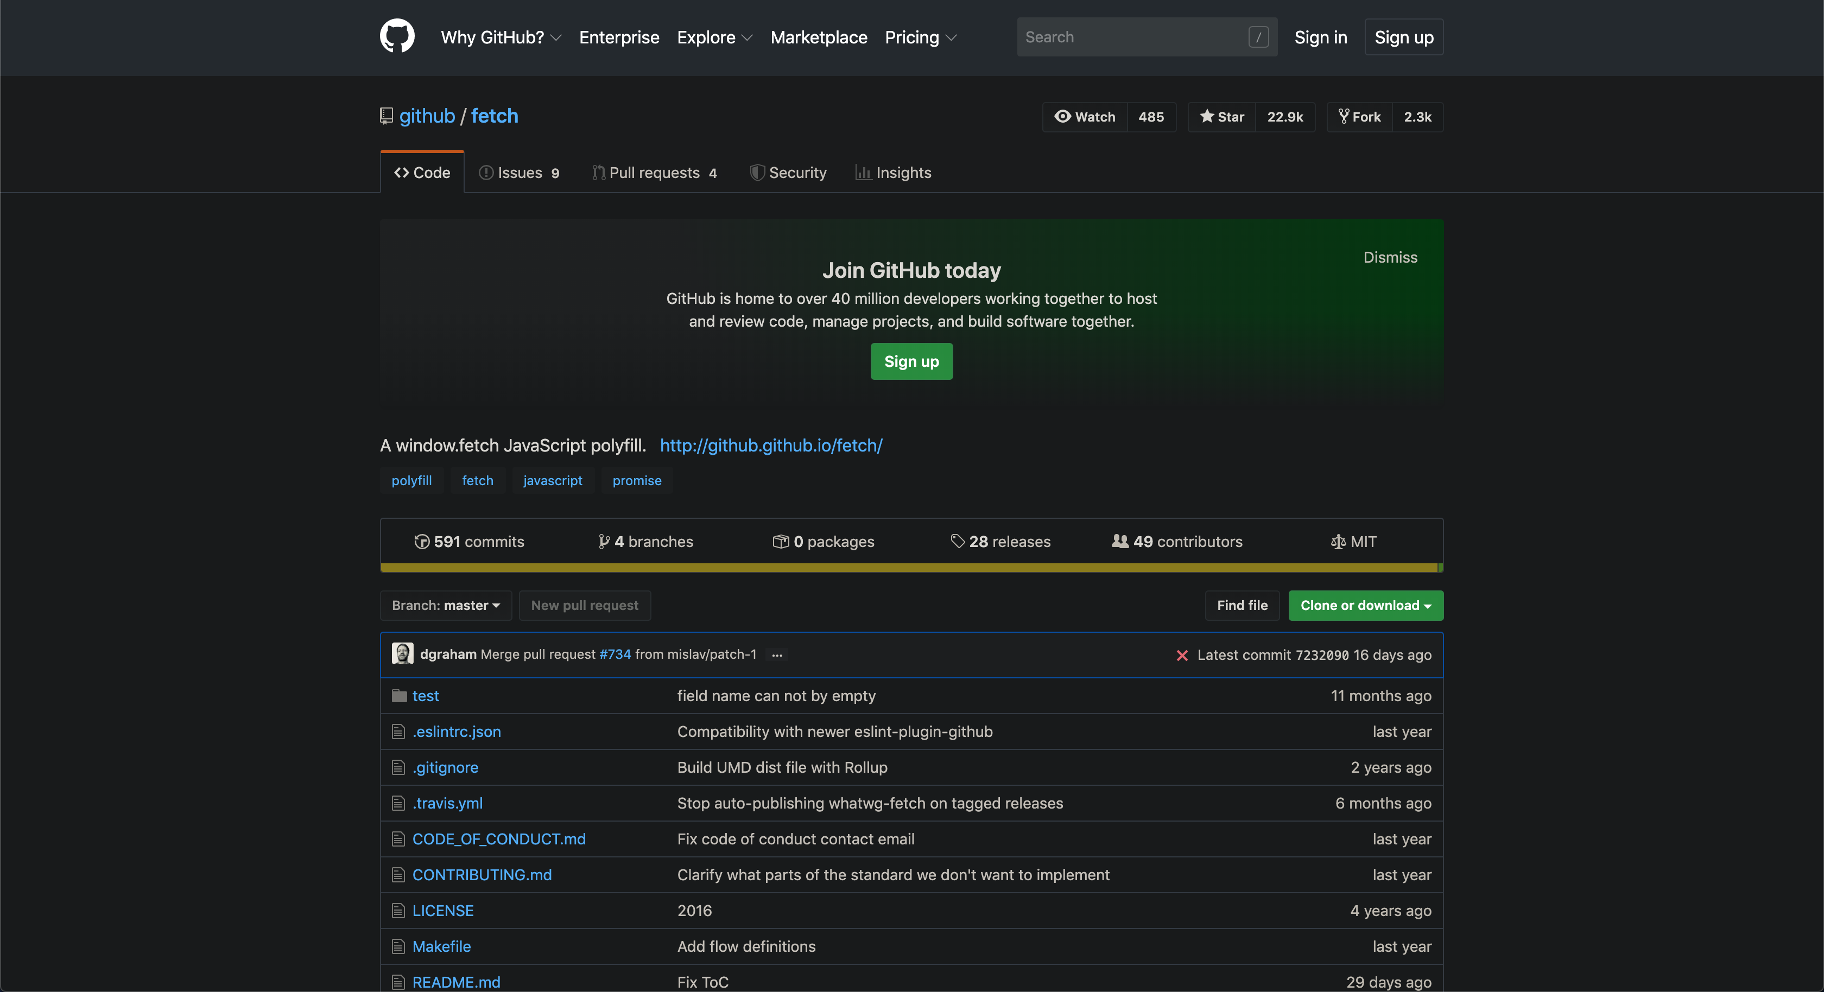Click Sign in link
This screenshot has height=992, width=1824.
click(x=1321, y=37)
